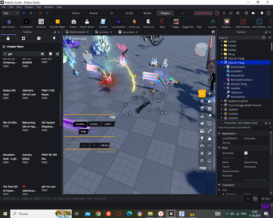
Task: Open the Plugins menu in menu bar
Action: (29, 7)
